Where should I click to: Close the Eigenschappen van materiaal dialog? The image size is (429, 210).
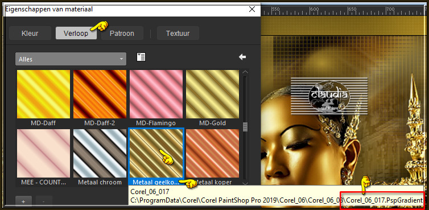pyautogui.click(x=252, y=9)
